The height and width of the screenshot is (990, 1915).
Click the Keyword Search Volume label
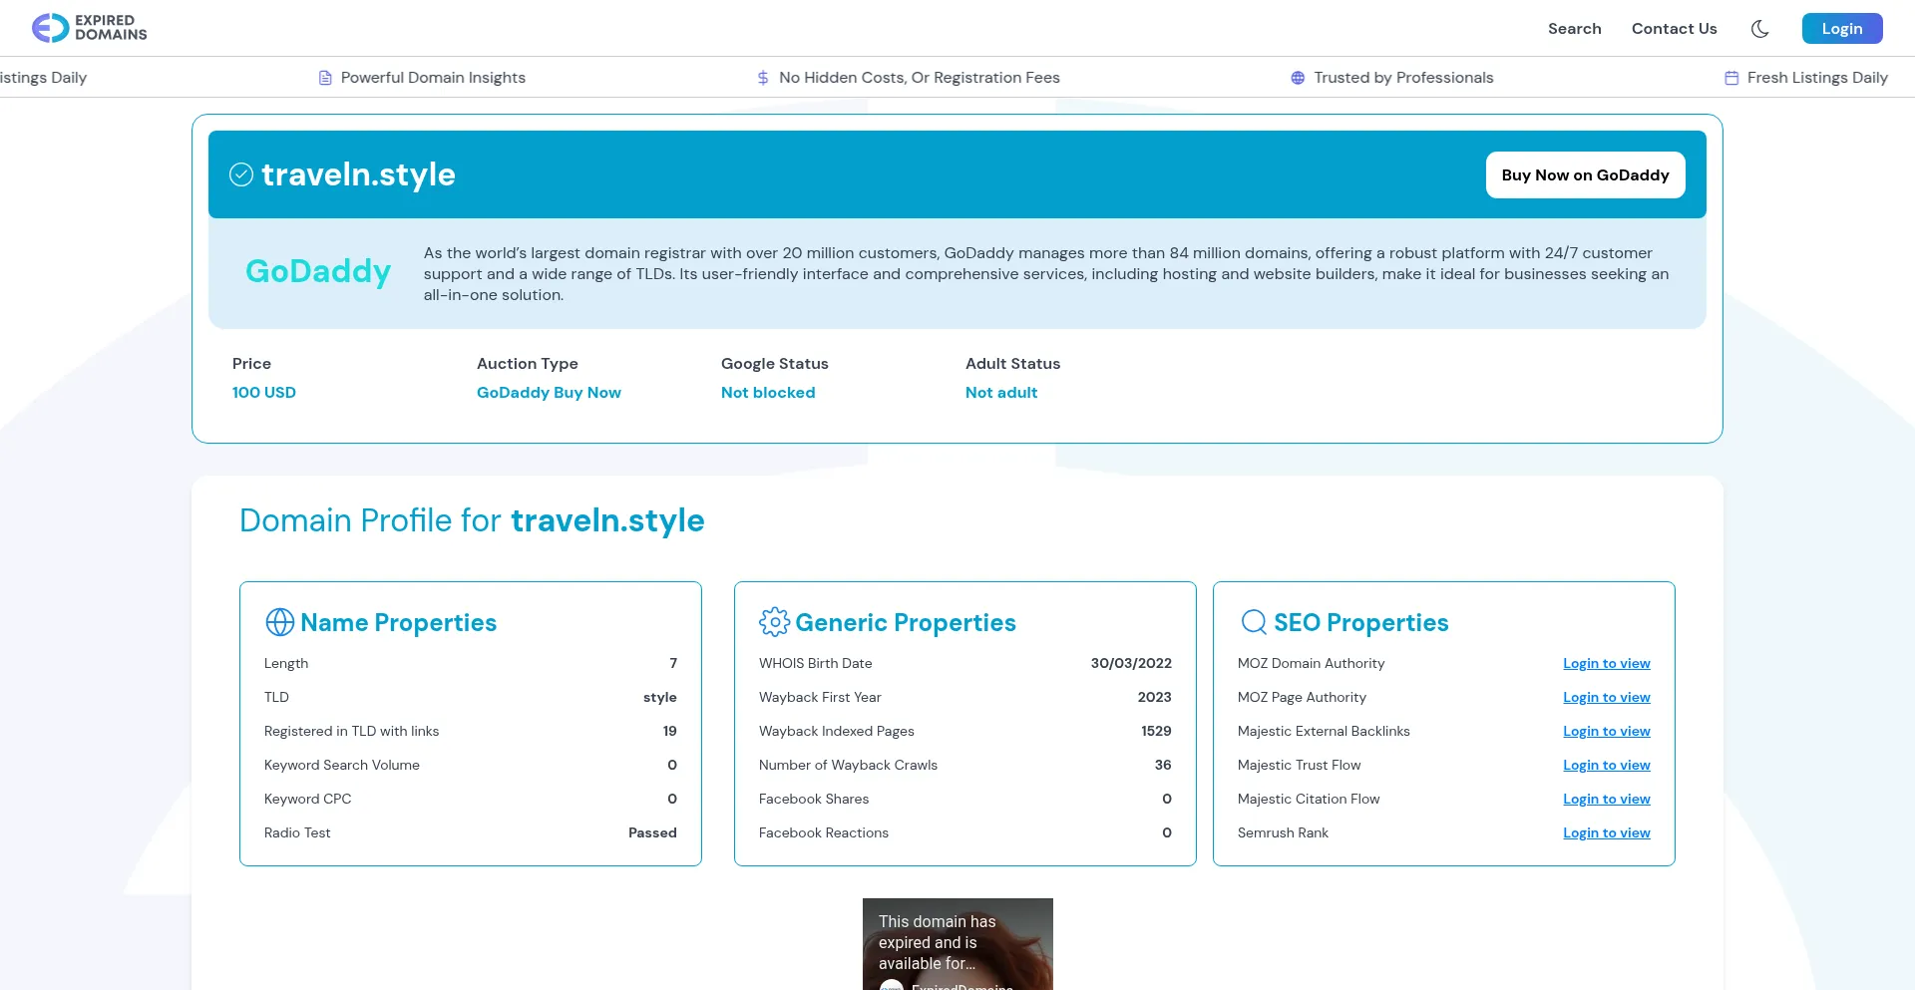click(x=342, y=765)
